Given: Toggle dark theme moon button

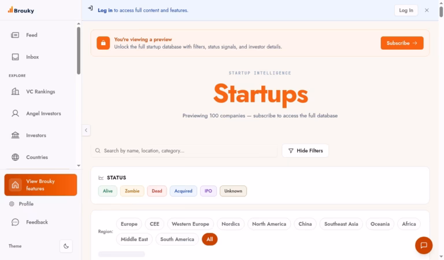Looking at the screenshot, I should click(66, 246).
